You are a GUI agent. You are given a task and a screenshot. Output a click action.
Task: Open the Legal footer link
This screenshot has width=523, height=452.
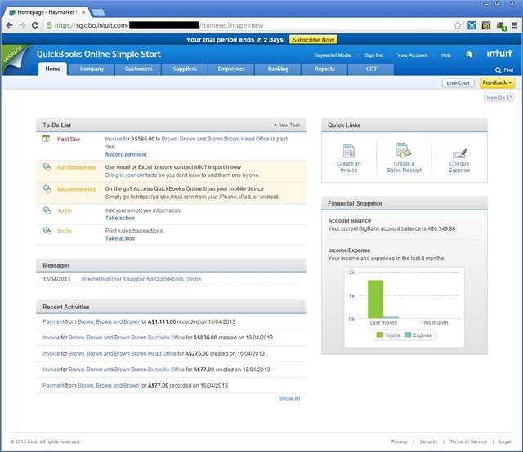(x=505, y=441)
